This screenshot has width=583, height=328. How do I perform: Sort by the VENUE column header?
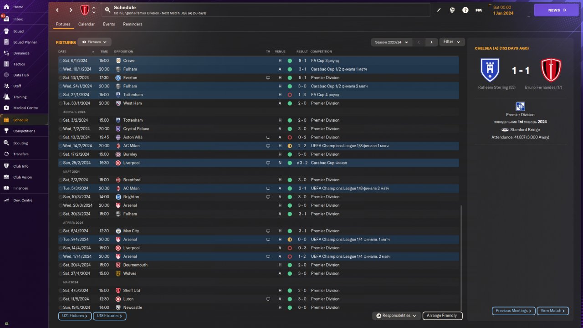tap(280, 51)
